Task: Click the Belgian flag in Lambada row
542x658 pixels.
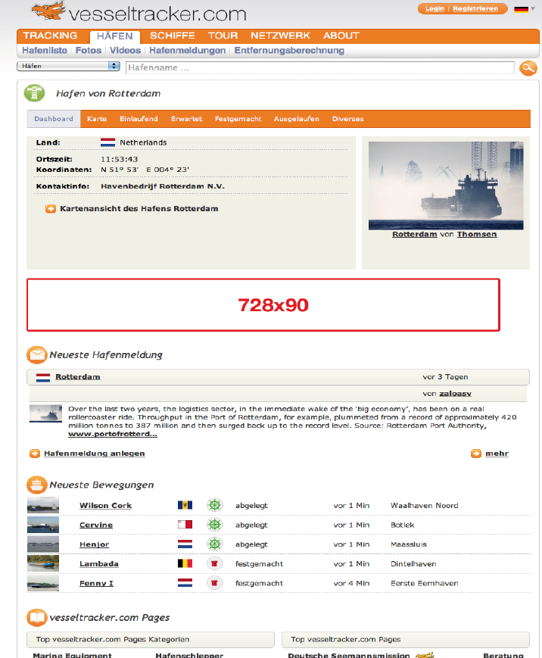Action: (185, 563)
